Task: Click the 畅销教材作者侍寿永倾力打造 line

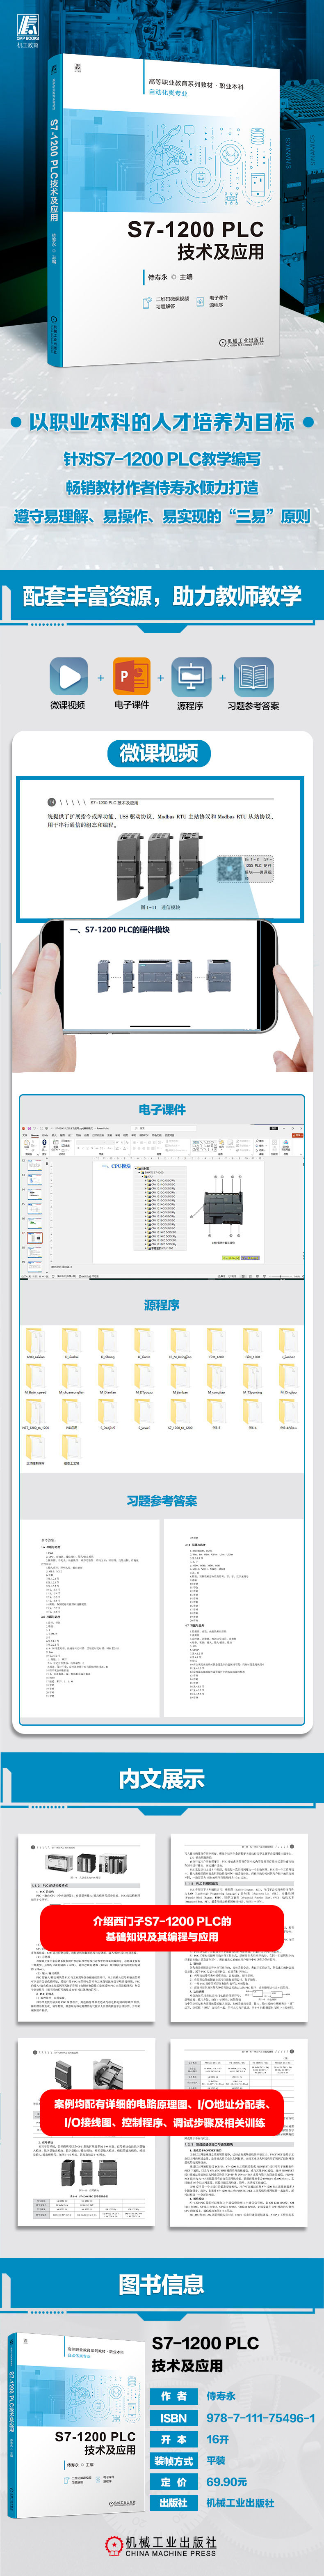Action: pyautogui.click(x=162, y=488)
